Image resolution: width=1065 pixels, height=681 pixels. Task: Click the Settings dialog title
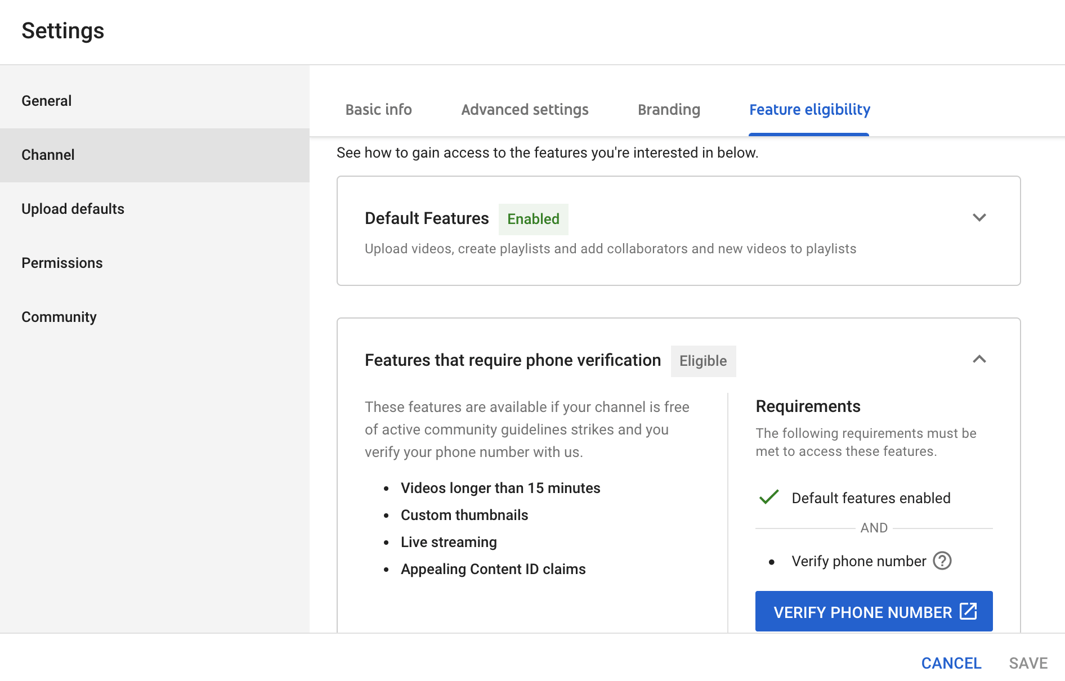63,31
